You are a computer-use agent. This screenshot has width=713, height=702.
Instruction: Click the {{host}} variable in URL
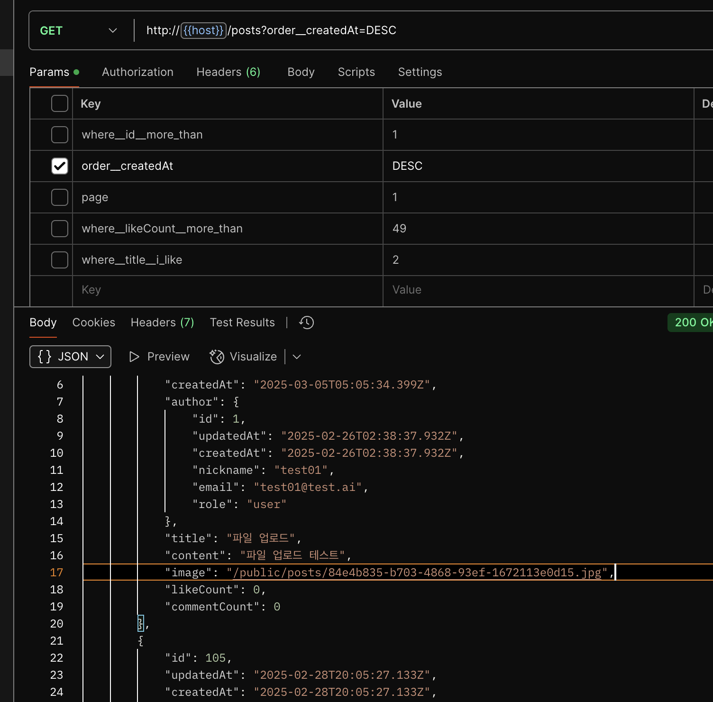203,30
